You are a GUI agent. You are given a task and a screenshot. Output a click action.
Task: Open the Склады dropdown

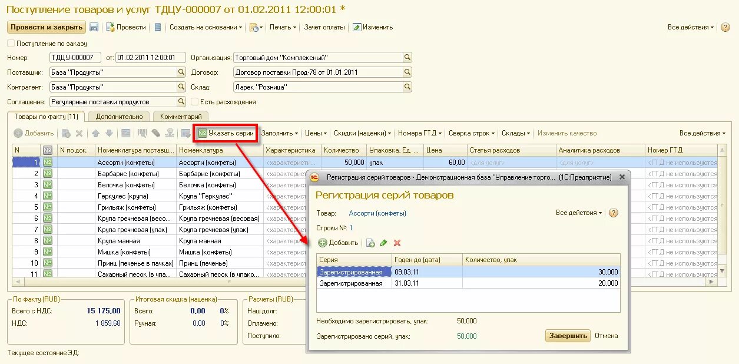516,133
